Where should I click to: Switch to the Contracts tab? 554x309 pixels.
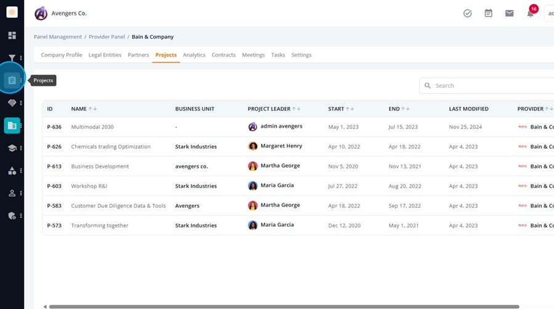(223, 55)
